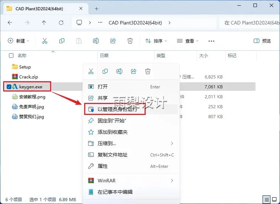The image size is (280, 204).
Task: Click the This PC monitor icon in the address bar
Action: click(79, 23)
